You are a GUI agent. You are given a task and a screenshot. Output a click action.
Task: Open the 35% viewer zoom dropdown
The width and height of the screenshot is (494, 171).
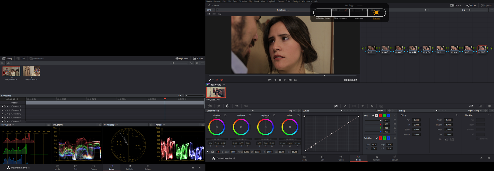click(211, 10)
